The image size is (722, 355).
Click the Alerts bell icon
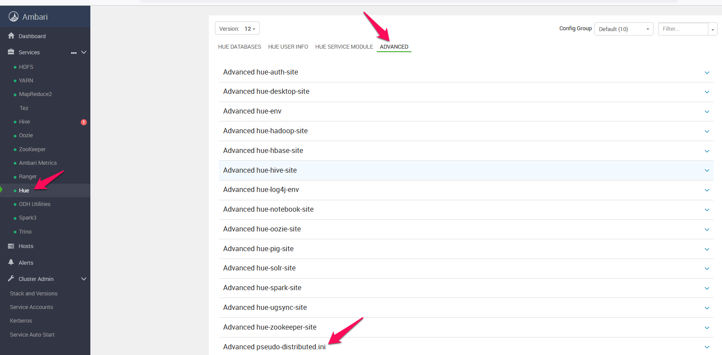point(11,262)
